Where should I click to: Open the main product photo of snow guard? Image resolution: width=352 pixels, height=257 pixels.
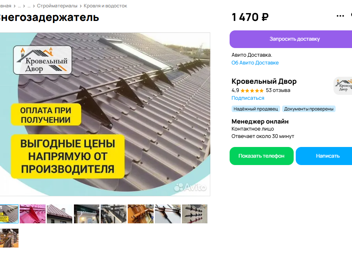pyautogui.click(x=105, y=114)
